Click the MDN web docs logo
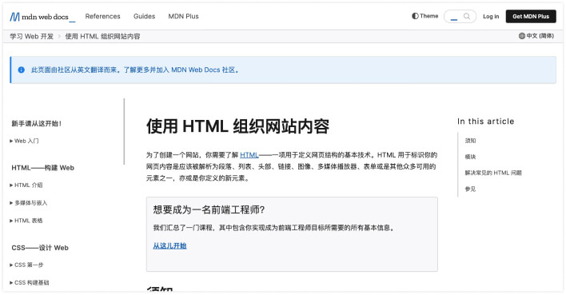 pyautogui.click(x=42, y=17)
